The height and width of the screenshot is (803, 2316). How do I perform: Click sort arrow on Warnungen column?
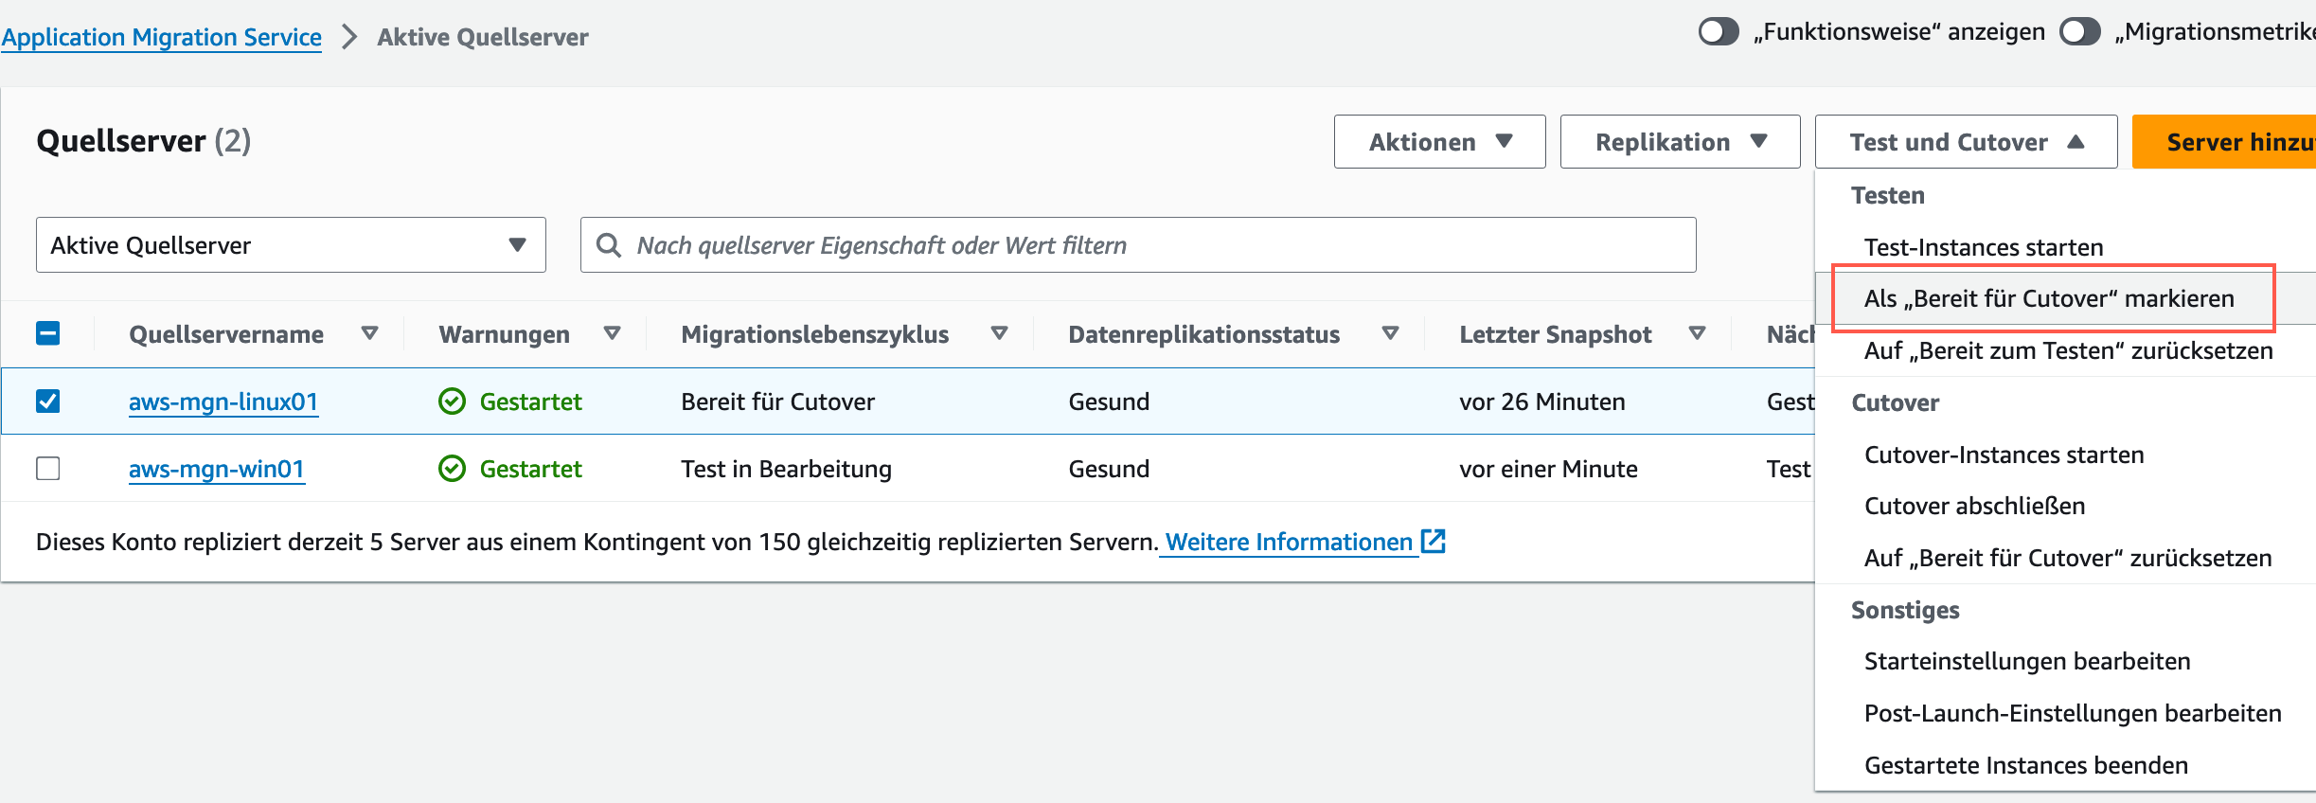point(613,333)
